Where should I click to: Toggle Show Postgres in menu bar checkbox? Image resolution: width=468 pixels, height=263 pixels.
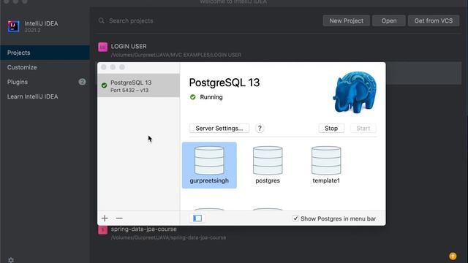tap(295, 218)
